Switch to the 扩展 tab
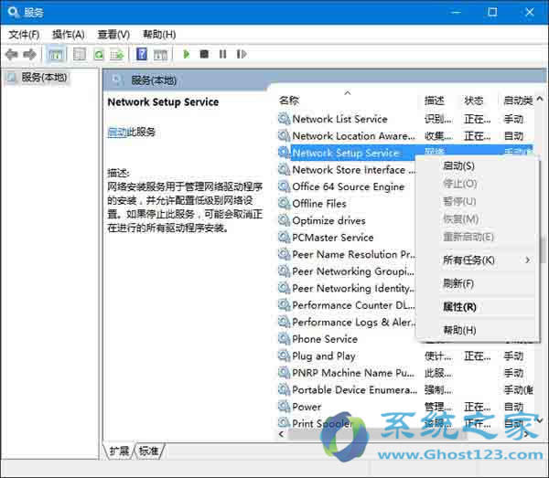549x478 pixels. pyautogui.click(x=119, y=451)
